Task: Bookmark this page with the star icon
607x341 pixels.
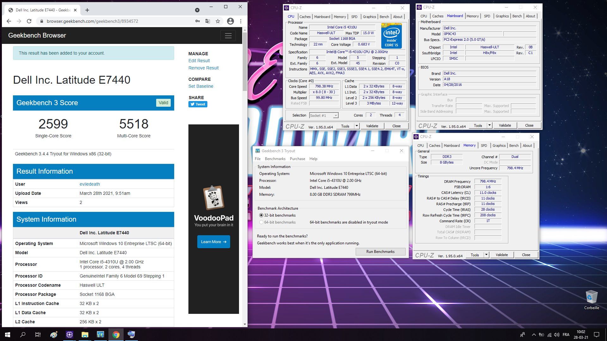Action: (218, 21)
